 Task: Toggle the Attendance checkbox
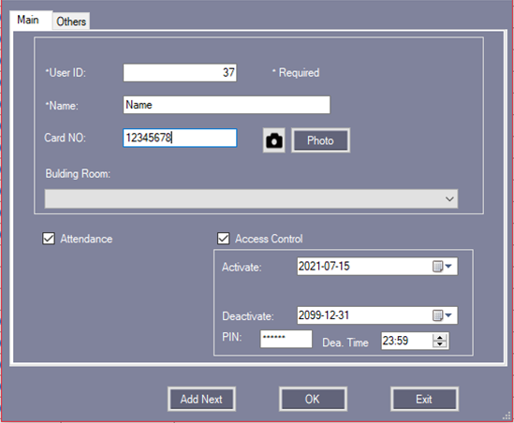49,239
